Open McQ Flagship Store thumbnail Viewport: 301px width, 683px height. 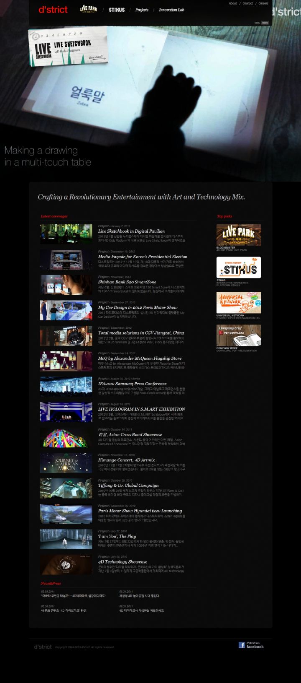tap(66, 361)
